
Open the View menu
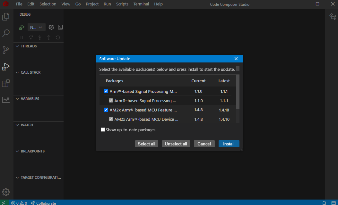point(66,4)
